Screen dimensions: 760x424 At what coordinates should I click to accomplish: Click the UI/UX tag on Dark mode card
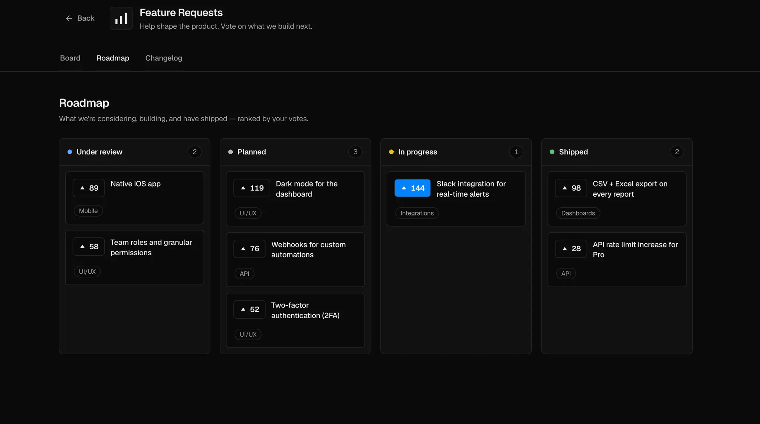click(248, 213)
